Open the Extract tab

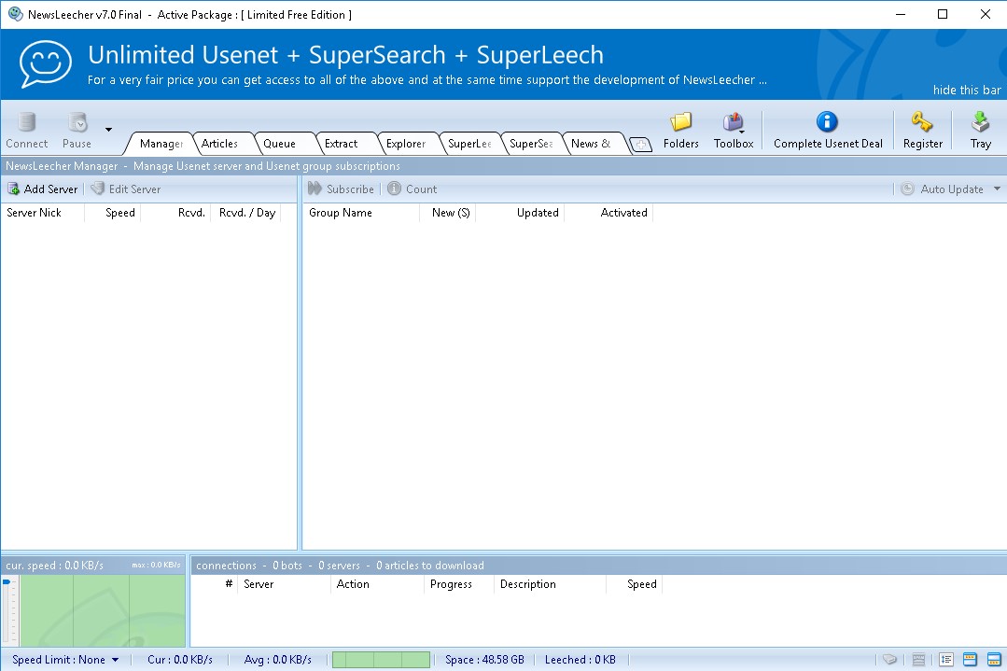coord(341,143)
